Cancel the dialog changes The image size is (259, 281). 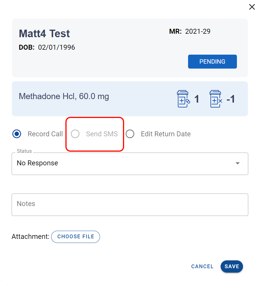(202, 266)
